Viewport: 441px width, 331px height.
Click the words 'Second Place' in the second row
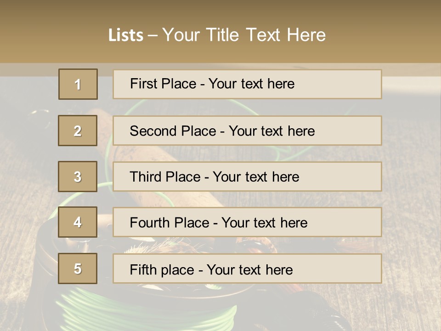(173, 131)
